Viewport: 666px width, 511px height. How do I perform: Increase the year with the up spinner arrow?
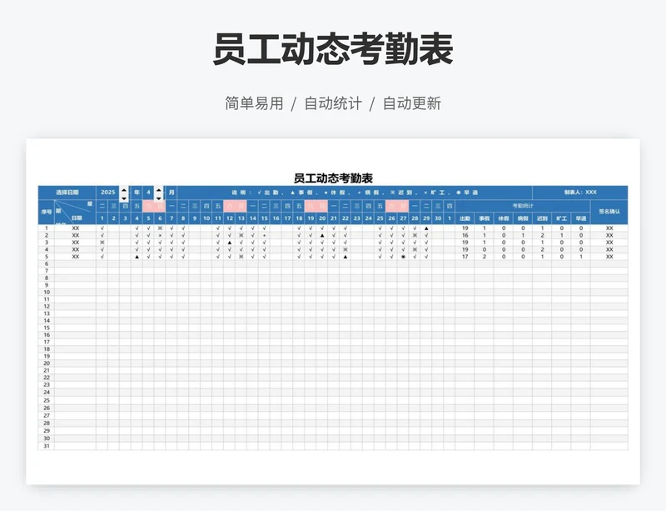[124, 190]
